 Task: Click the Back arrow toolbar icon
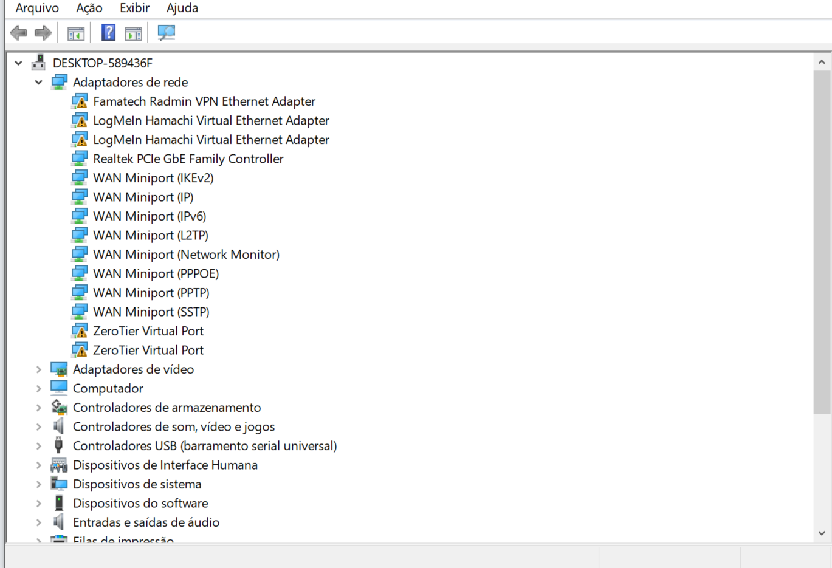coord(19,33)
